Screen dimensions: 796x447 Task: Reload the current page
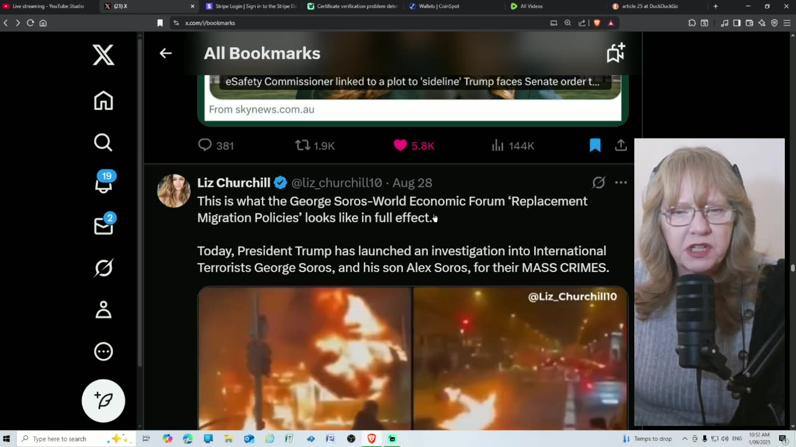click(30, 23)
